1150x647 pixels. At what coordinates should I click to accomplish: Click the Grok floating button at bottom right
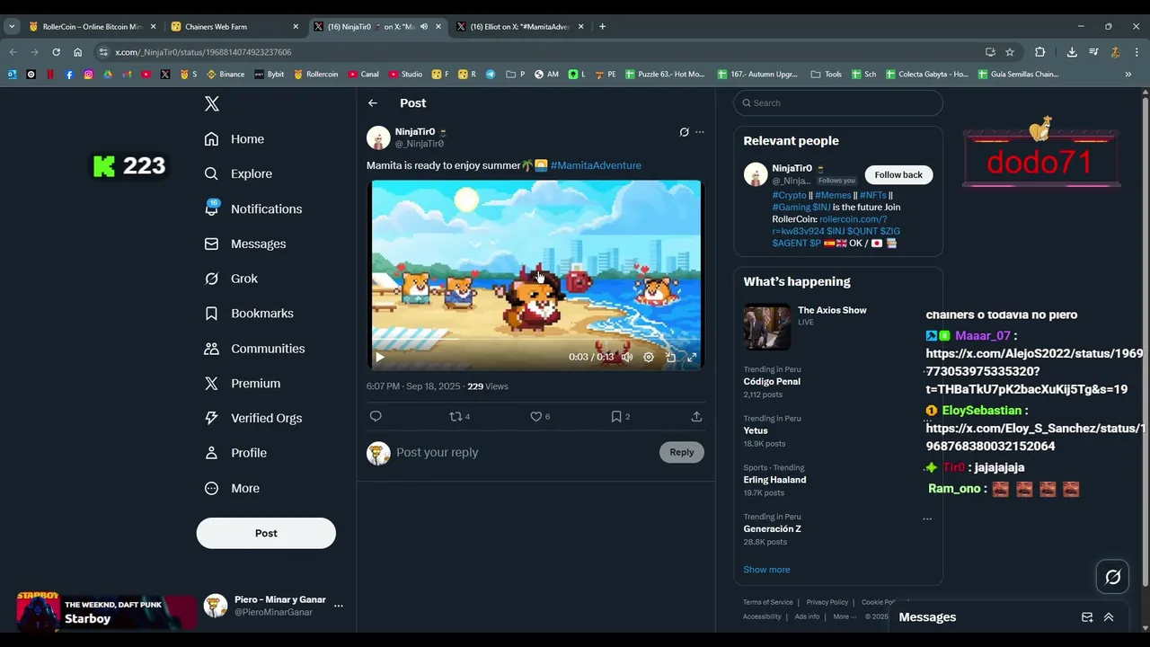point(1112,577)
